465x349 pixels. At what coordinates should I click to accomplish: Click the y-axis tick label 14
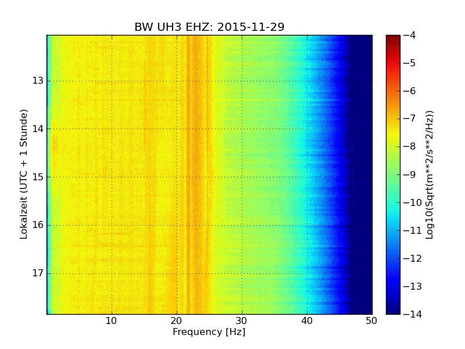tap(38, 129)
